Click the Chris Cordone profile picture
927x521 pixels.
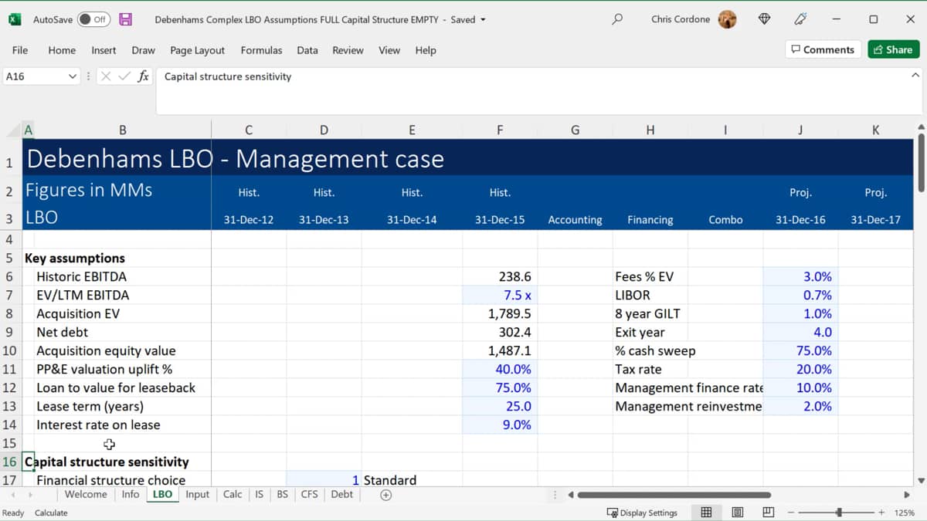pos(727,19)
